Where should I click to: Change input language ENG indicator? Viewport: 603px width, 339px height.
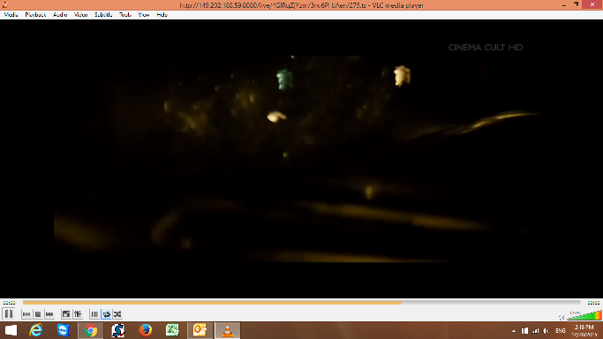pos(561,331)
